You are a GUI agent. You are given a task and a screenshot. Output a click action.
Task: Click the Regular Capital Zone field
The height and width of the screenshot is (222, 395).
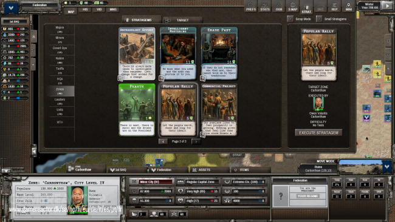198,181
